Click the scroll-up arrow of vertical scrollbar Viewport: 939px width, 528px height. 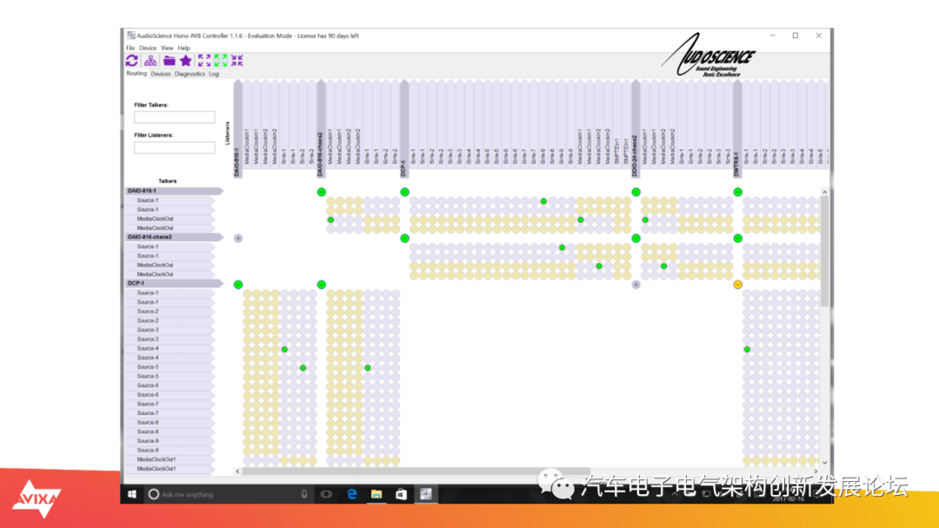point(824,192)
